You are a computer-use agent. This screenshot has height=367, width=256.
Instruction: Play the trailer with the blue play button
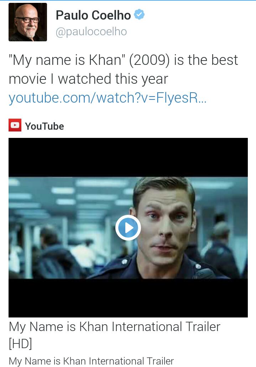tap(128, 228)
